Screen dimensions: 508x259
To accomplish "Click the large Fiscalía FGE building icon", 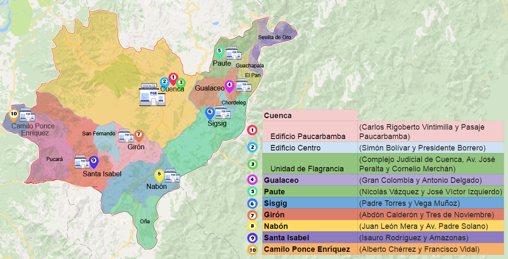I will [x=152, y=95].
